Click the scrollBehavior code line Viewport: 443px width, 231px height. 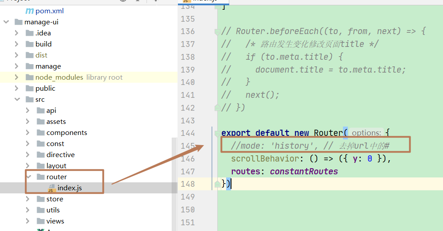311,159
